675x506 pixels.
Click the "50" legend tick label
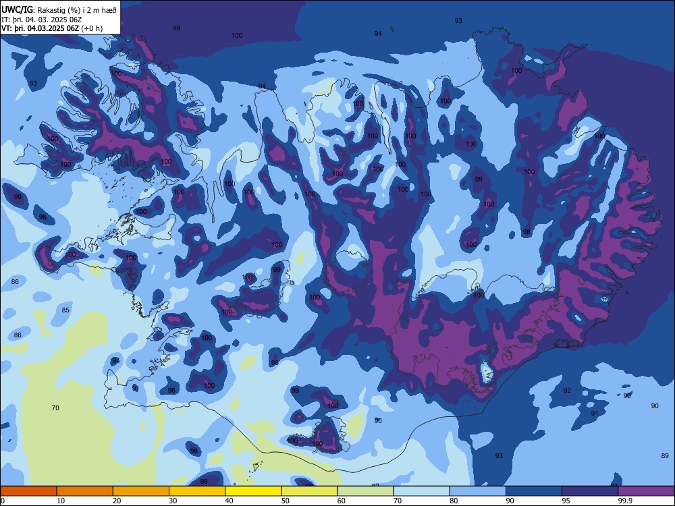point(286,501)
